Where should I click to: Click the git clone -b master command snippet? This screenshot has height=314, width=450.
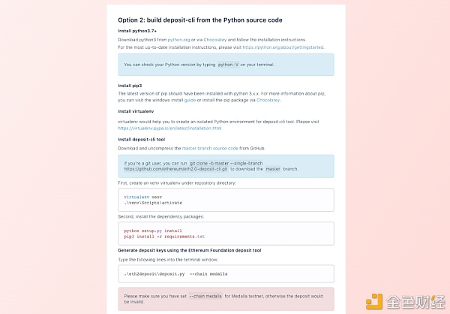point(226,163)
